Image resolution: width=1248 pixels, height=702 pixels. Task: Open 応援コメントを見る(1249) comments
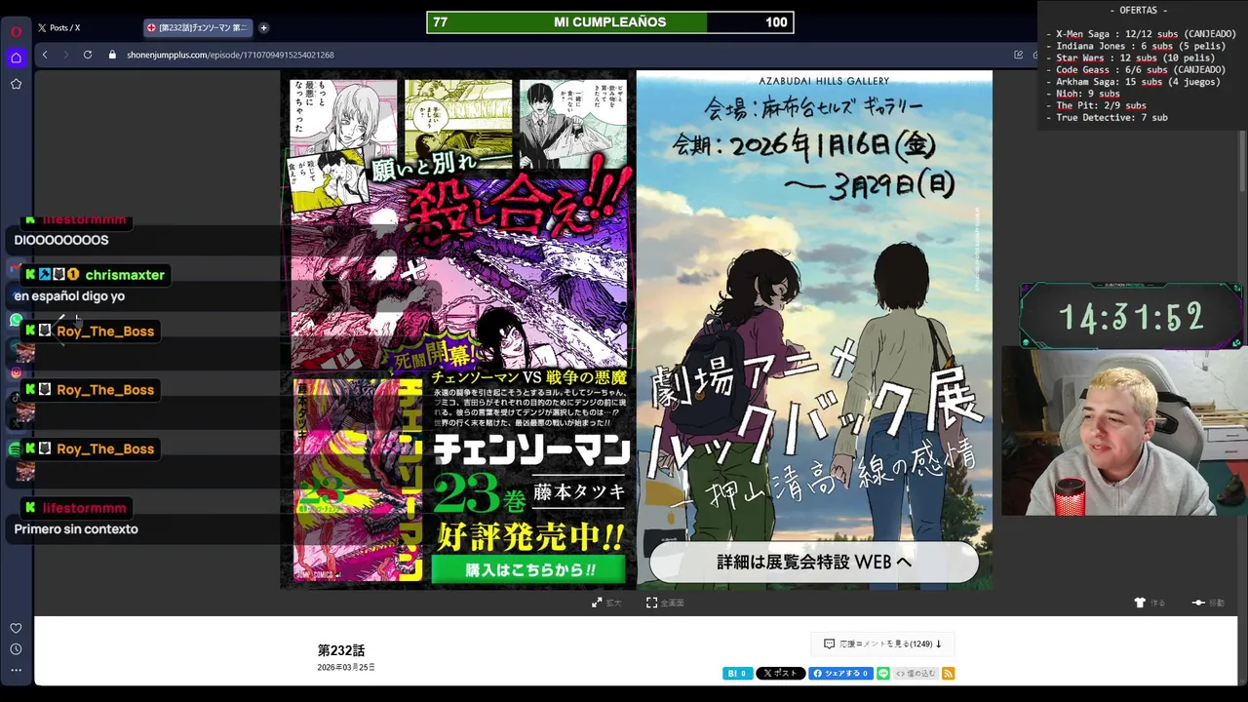tap(883, 643)
